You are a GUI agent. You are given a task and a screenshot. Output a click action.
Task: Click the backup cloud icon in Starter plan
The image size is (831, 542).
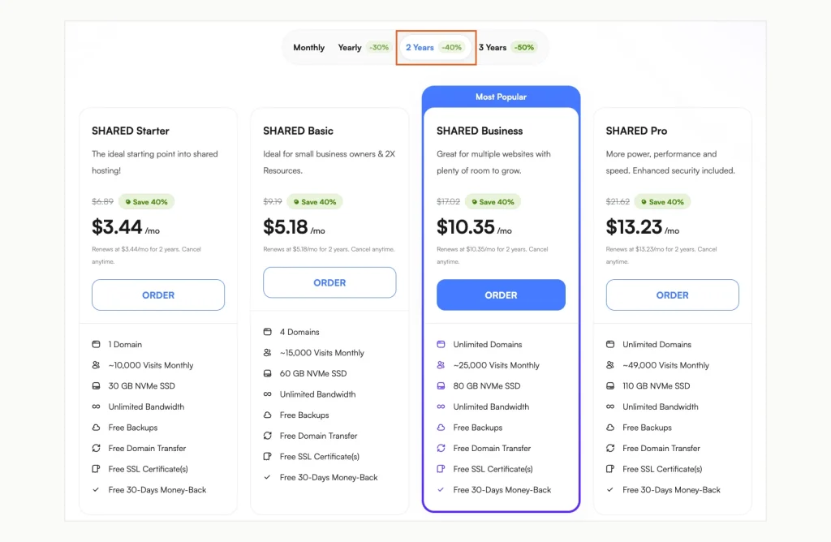pyautogui.click(x=96, y=428)
